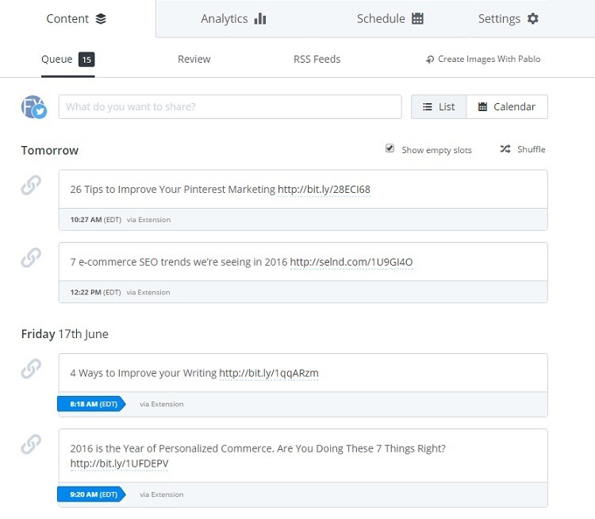Switch to List view

[x=439, y=106]
